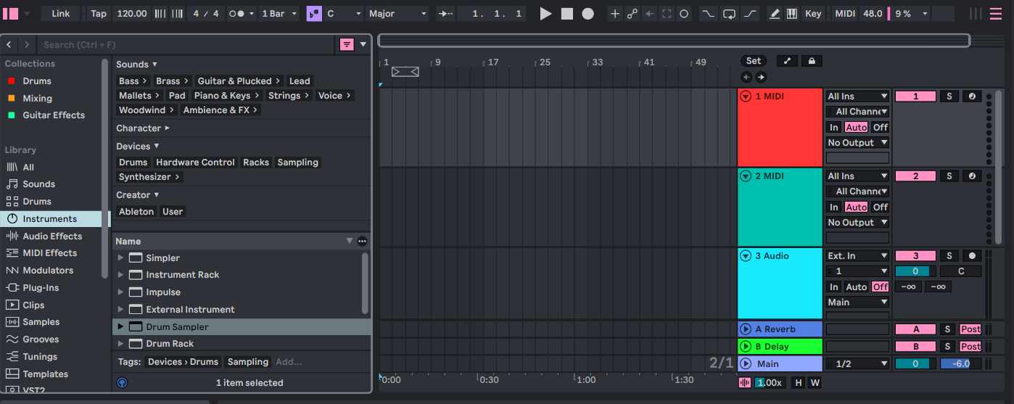Click the Arrangement Record button
1014x404 pixels.
point(588,14)
